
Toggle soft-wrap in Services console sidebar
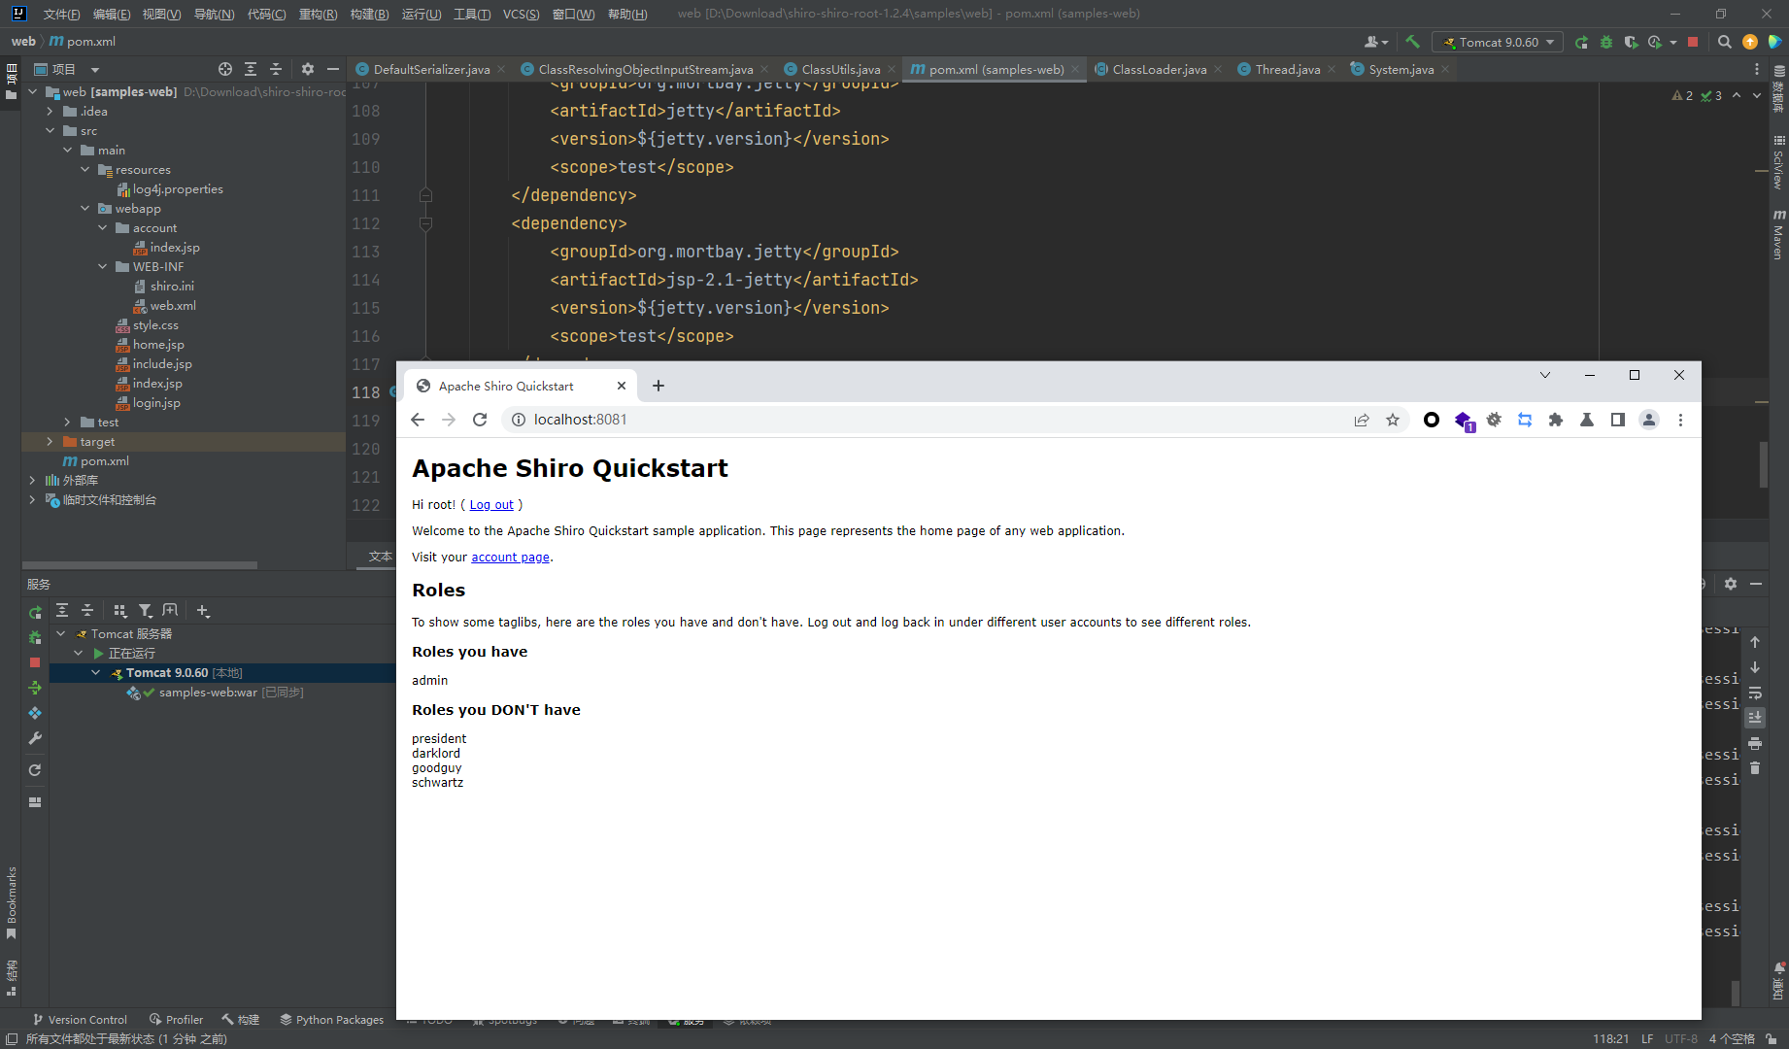[x=1755, y=693]
